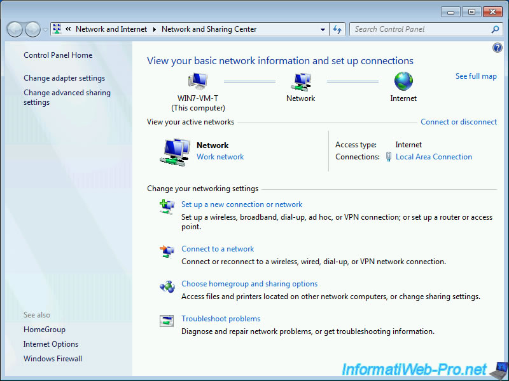Image resolution: width=509 pixels, height=381 pixels.
Task: Open the Local Area Connection link
Action: tap(434, 157)
